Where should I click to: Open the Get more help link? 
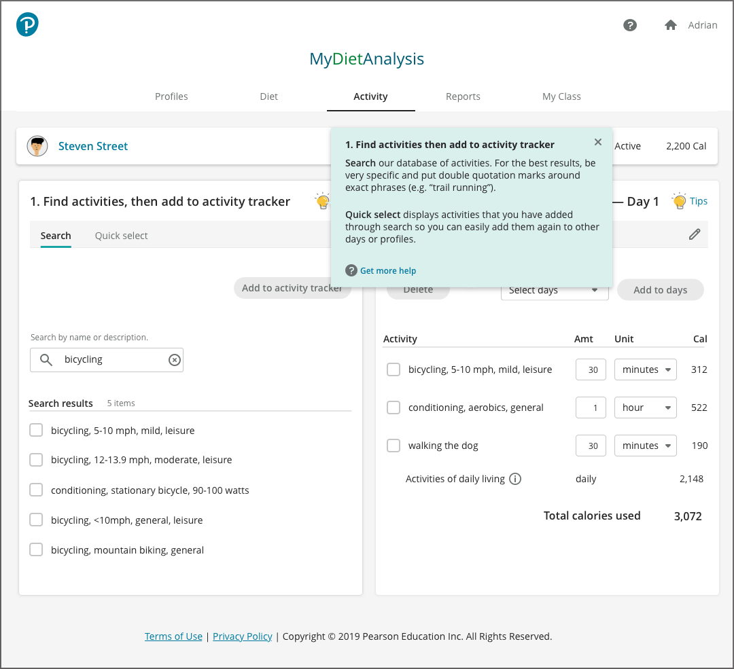387,270
